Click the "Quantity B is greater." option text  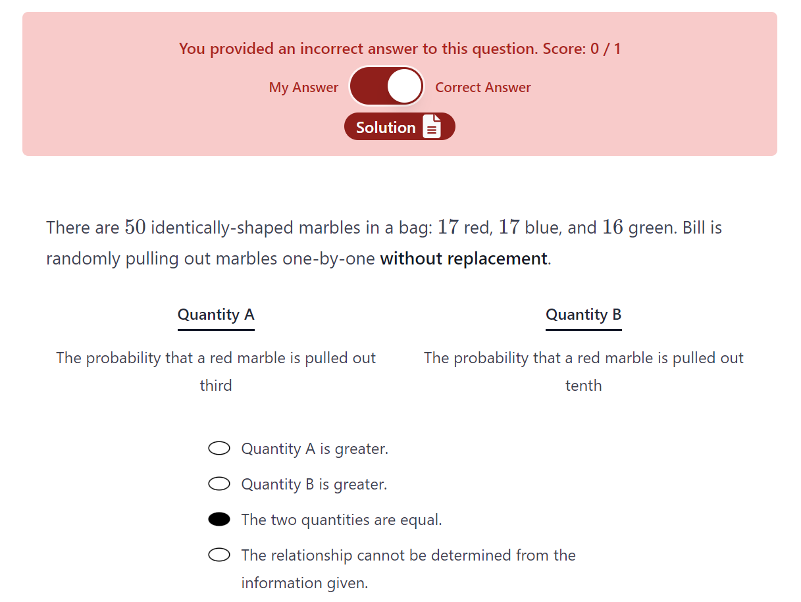314,484
